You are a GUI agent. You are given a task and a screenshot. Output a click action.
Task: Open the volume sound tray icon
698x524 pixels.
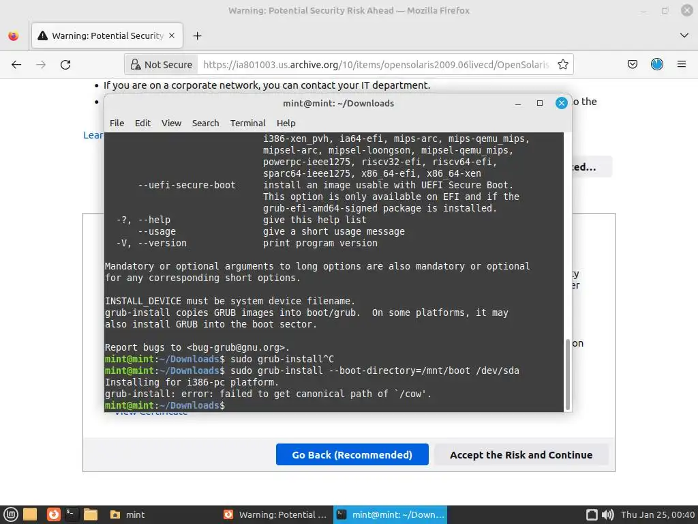pos(607,514)
